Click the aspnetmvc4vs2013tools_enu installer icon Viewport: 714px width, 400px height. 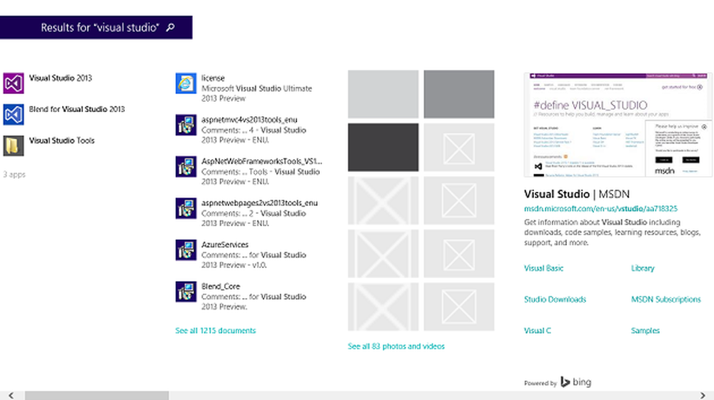(186, 125)
